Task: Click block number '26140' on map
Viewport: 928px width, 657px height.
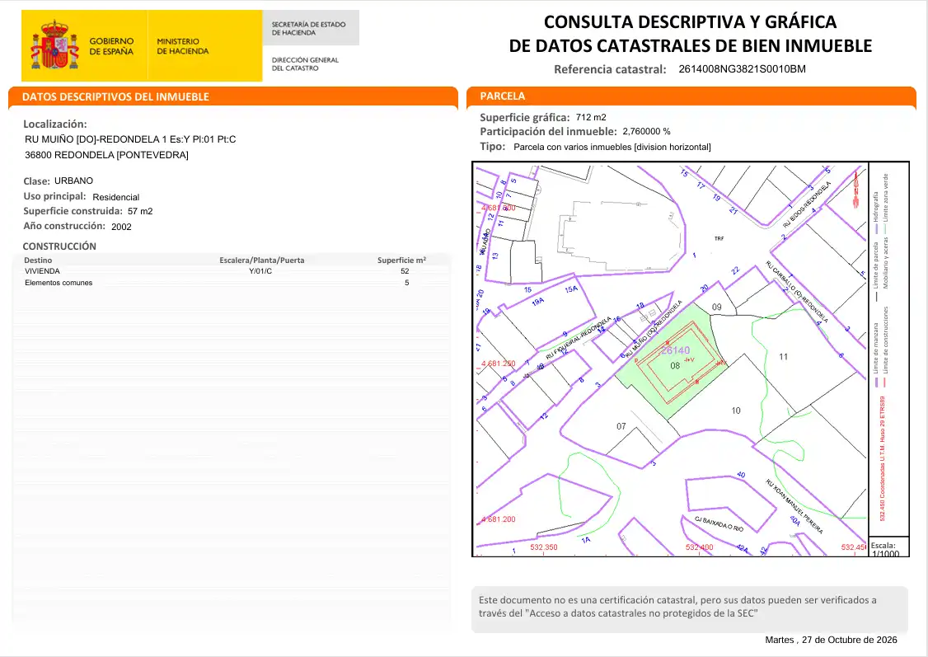Action: coord(675,350)
